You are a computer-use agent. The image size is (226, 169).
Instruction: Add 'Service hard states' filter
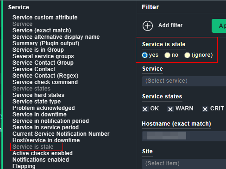(38, 95)
